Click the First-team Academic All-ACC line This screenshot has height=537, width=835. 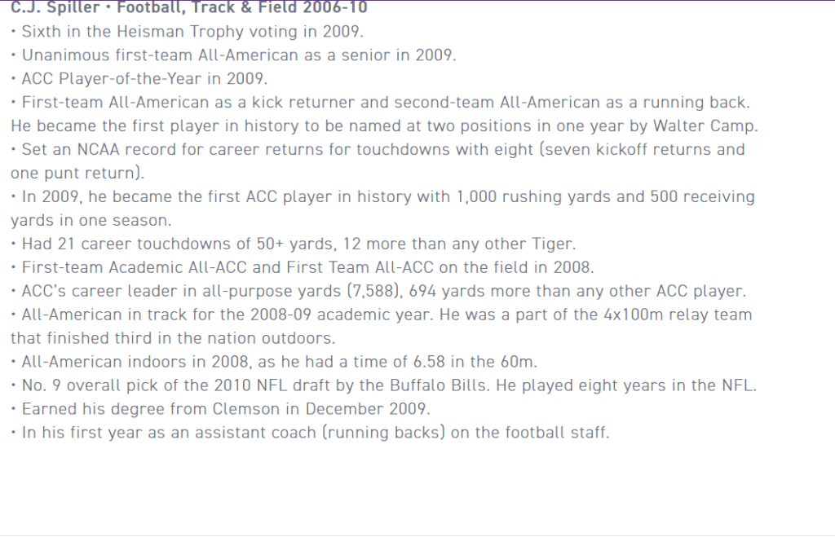(303, 267)
